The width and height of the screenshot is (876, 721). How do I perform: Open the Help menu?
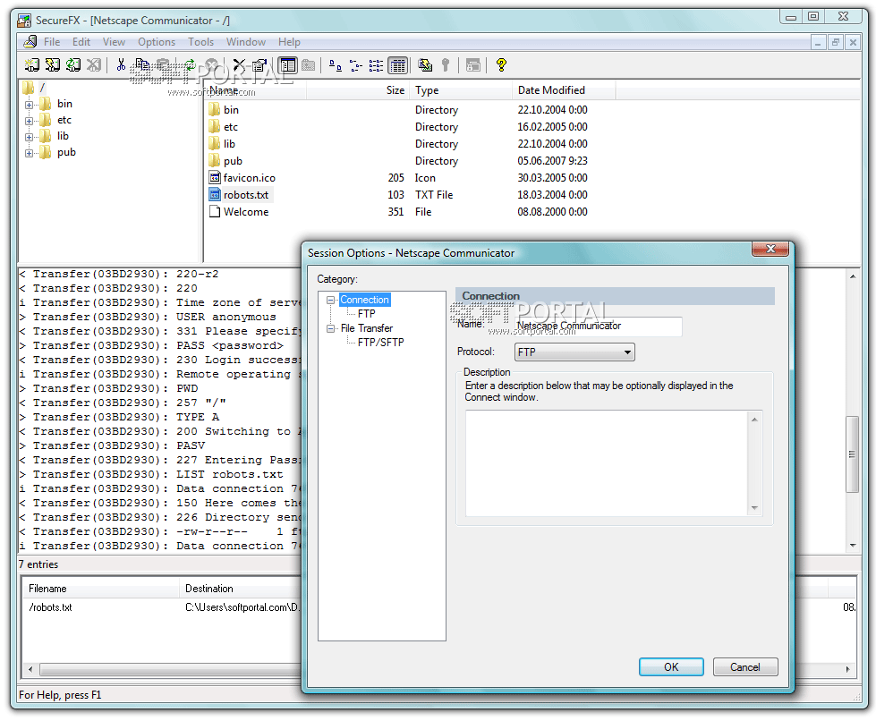tap(289, 42)
